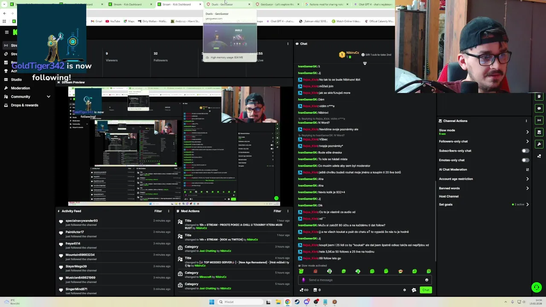This screenshot has width=546, height=307.
Task: Click the red emote in emote row
Action: [315, 271]
